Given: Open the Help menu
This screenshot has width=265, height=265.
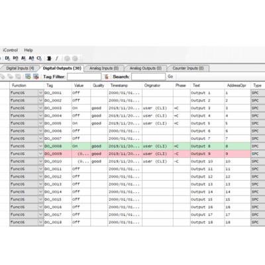Looking at the screenshot, I should pos(28,50).
